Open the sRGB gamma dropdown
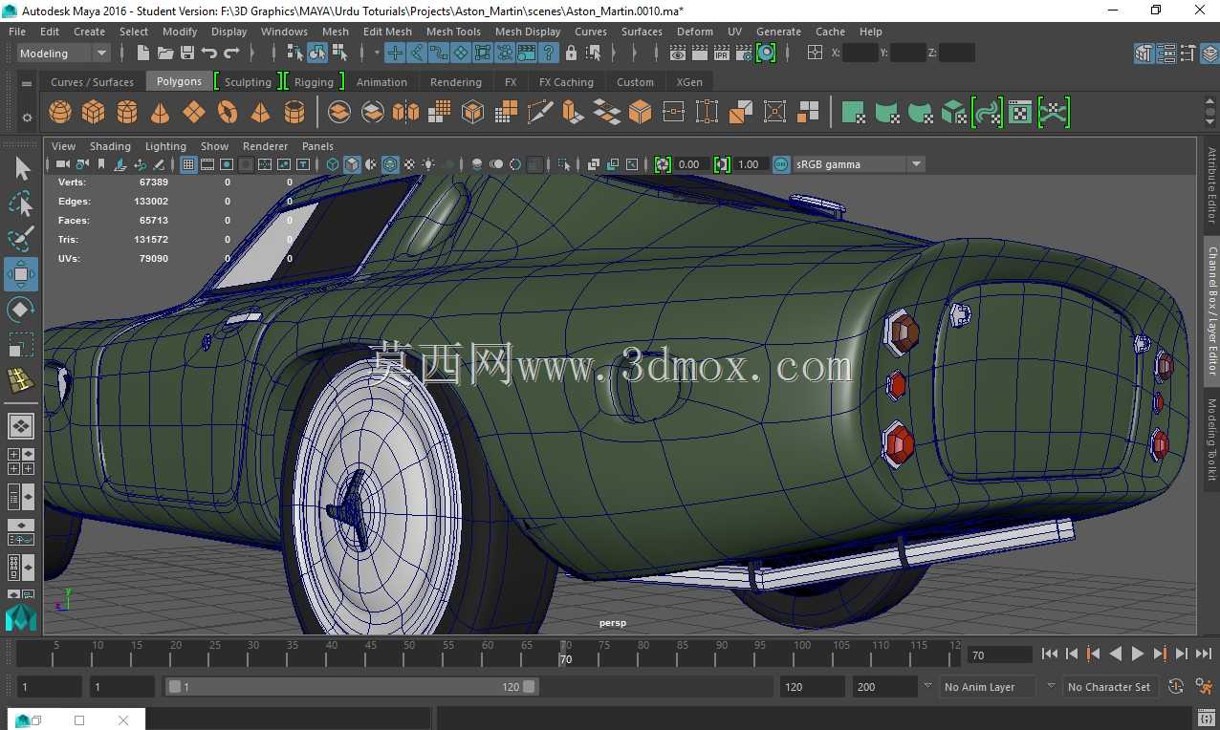The image size is (1220, 730). [860, 164]
